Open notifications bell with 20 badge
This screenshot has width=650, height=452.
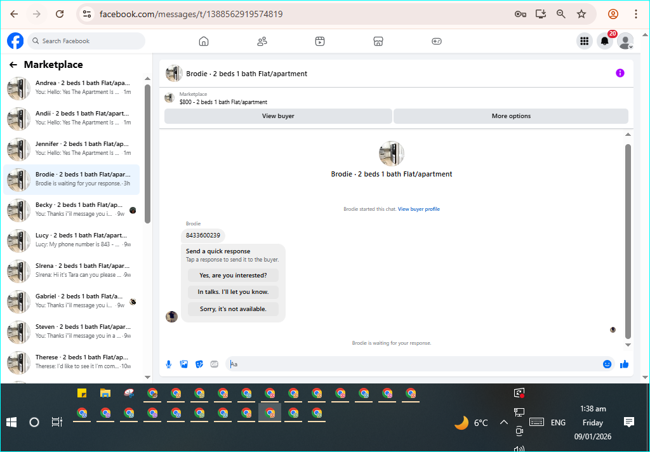[605, 41]
